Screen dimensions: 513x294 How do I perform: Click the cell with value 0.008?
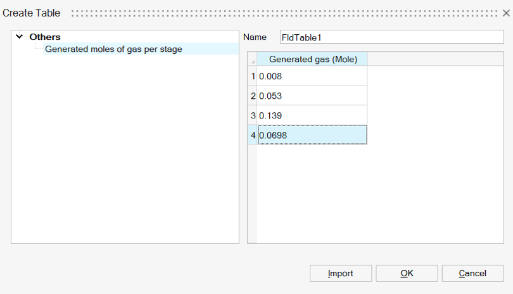312,77
